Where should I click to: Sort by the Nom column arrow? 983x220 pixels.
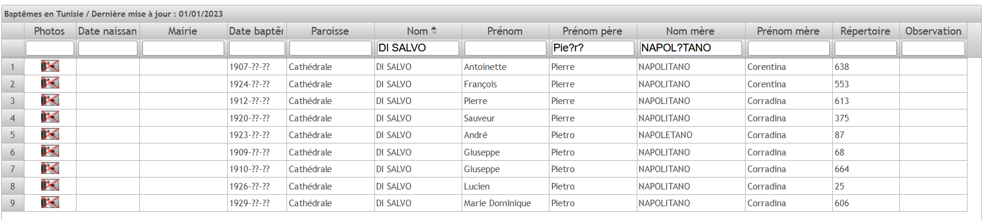coord(434,30)
